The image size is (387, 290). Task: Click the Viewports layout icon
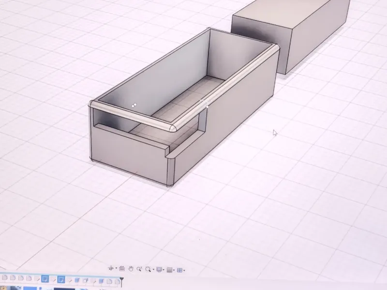point(179,270)
